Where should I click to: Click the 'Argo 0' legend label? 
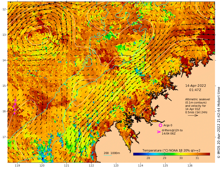(x=168, y=125)
